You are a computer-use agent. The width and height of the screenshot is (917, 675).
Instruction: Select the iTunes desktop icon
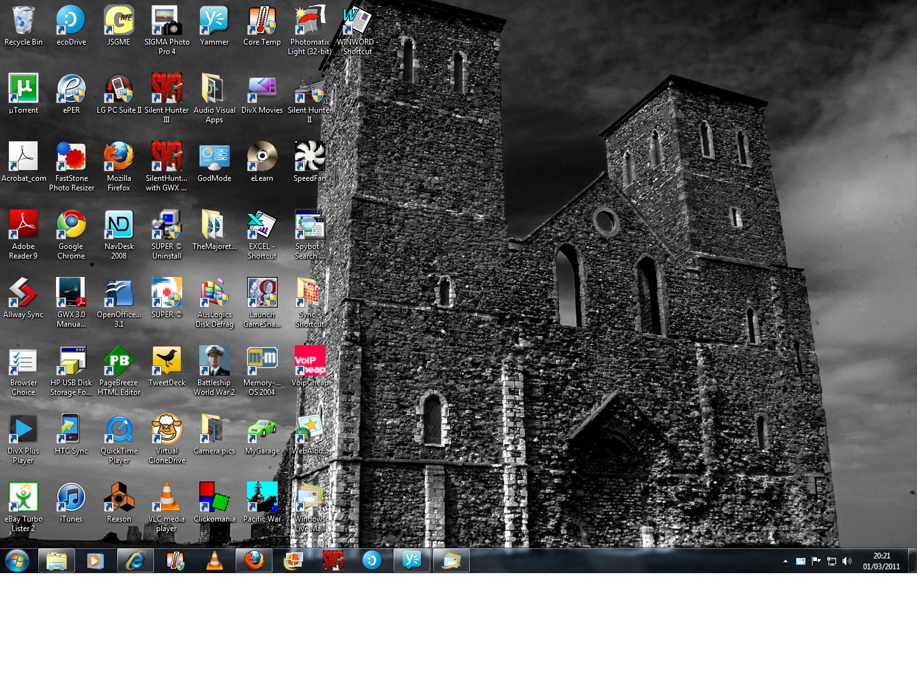(x=71, y=498)
